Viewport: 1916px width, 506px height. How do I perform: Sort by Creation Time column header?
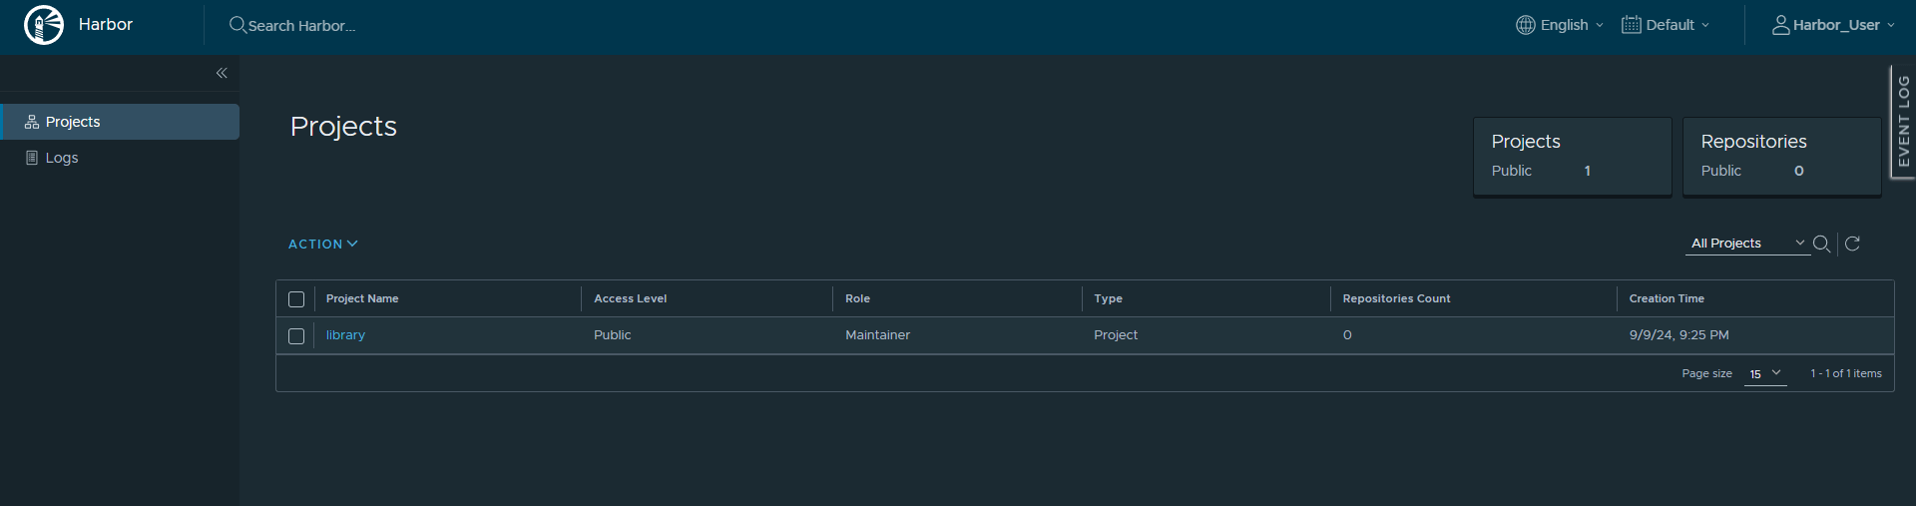tap(1667, 298)
